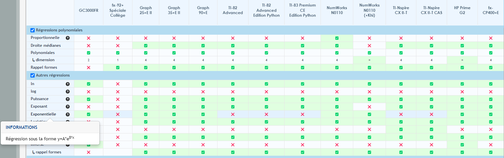This screenshot has width=504, height=158.
Task: Click ln cross for fx-92+ Spéciale Collège
Action: 118,84
